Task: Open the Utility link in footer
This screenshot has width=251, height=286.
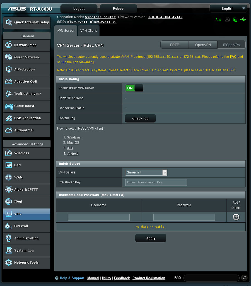Action: 107,278
